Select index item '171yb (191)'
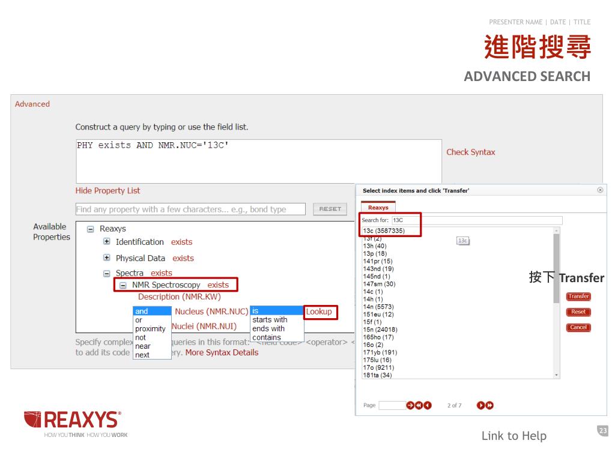This screenshot has height=461, width=615. [x=380, y=352]
